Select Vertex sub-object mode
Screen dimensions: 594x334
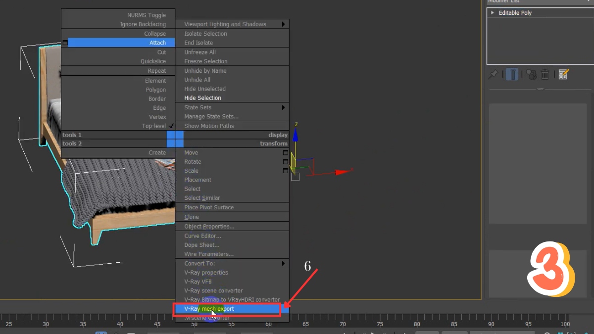[x=157, y=117]
